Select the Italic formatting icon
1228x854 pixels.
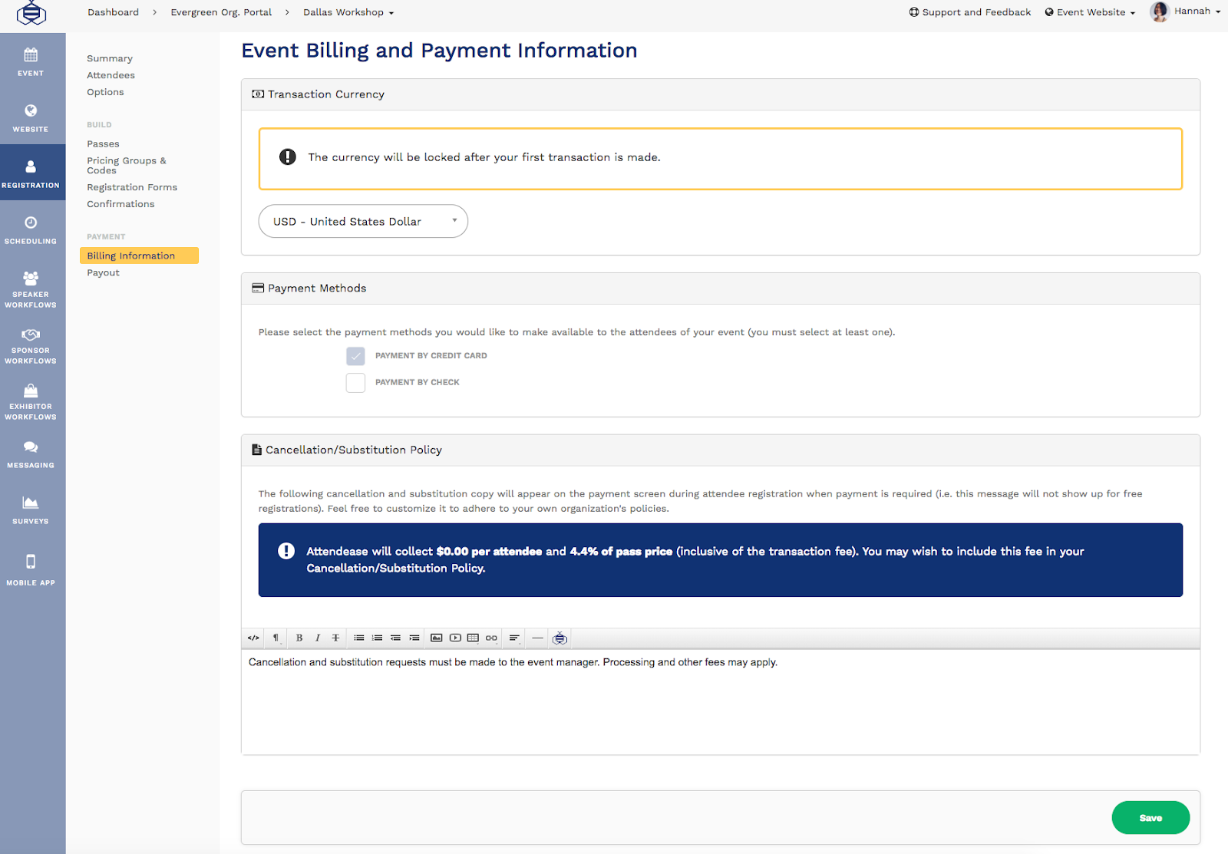[317, 638]
